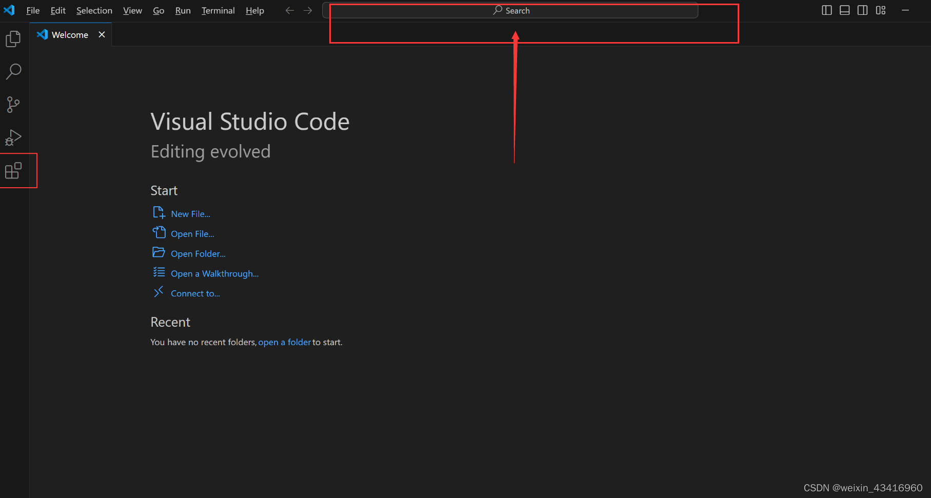Click the New File icon
The width and height of the screenshot is (931, 498).
159,212
